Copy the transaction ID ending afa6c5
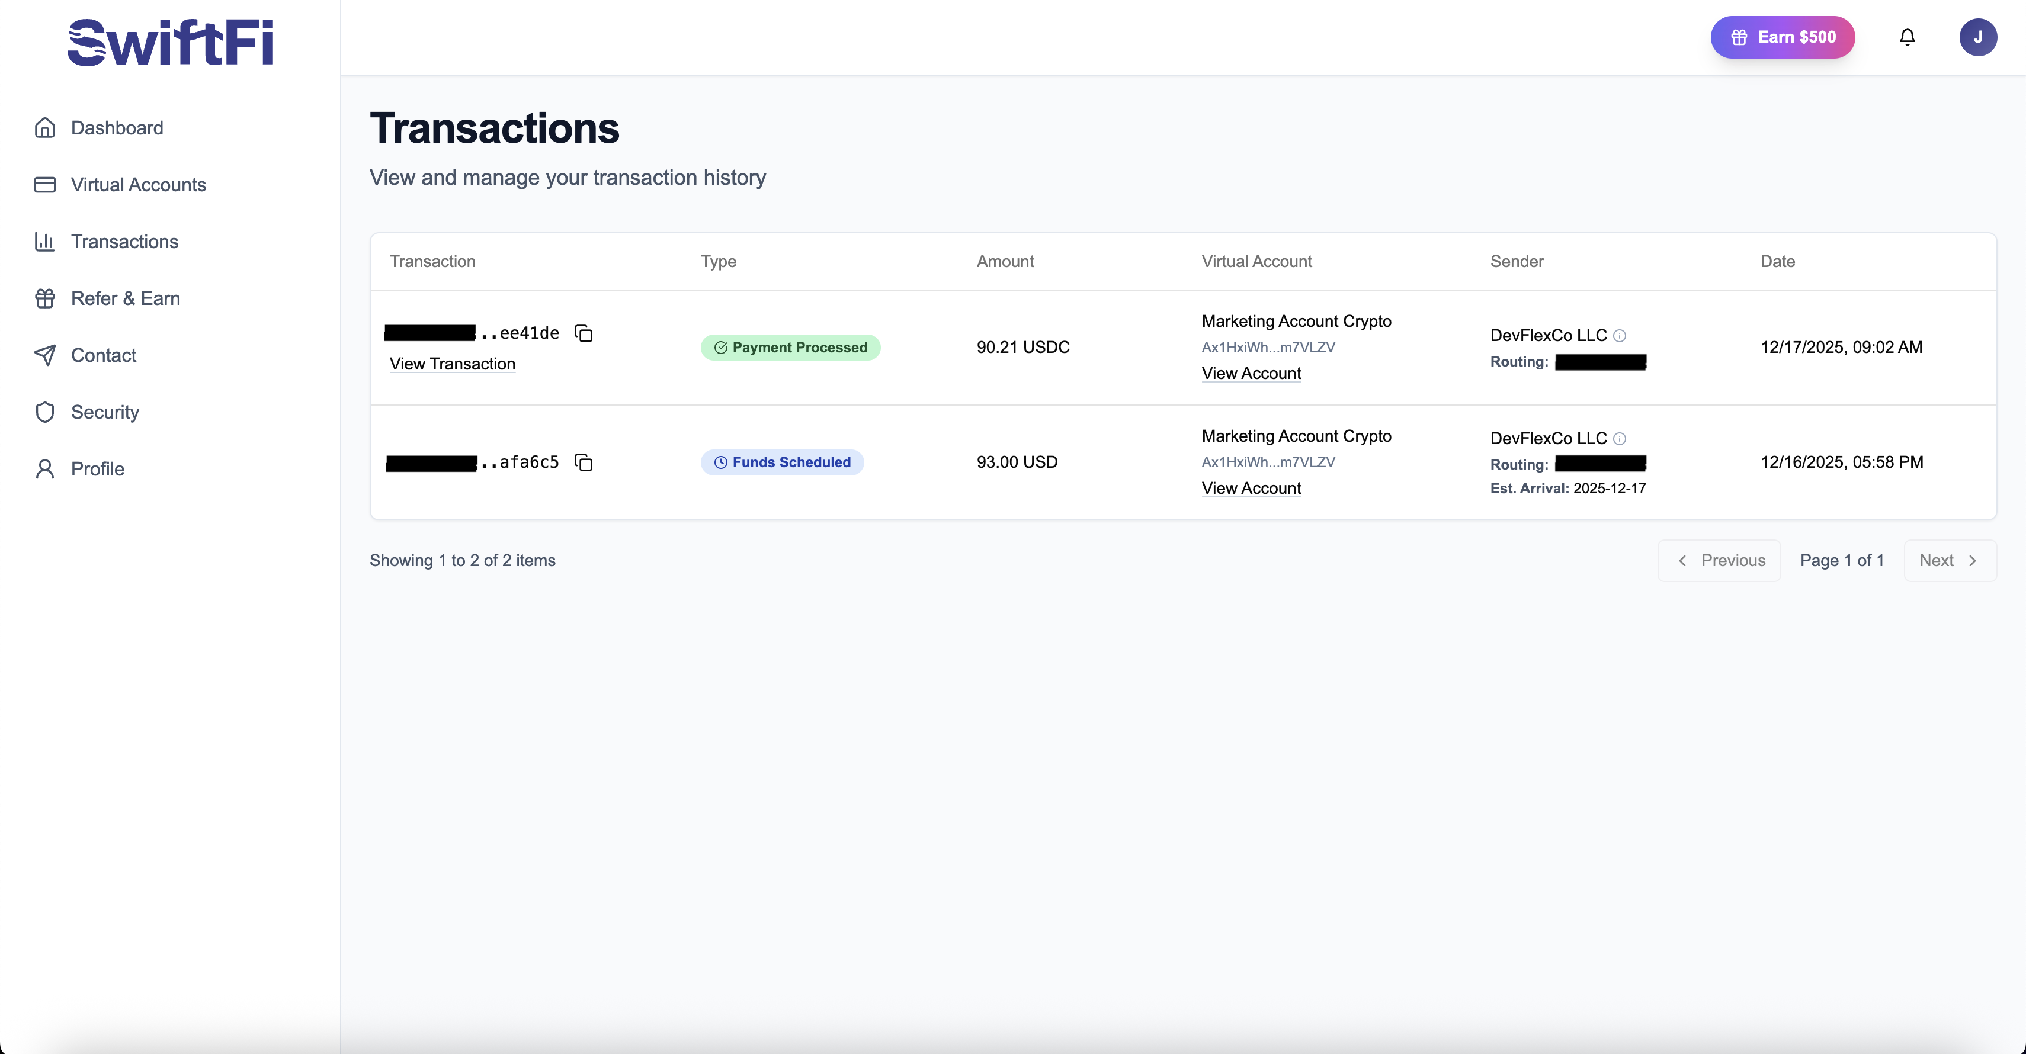Image resolution: width=2026 pixels, height=1054 pixels. pyautogui.click(x=583, y=462)
